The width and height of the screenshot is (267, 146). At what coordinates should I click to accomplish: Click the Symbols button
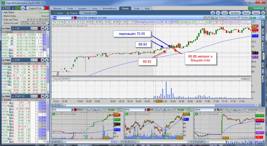[x=235, y=13]
